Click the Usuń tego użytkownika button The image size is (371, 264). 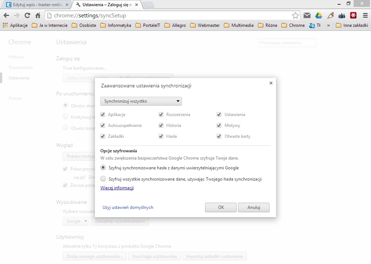pyautogui.click(x=154, y=256)
